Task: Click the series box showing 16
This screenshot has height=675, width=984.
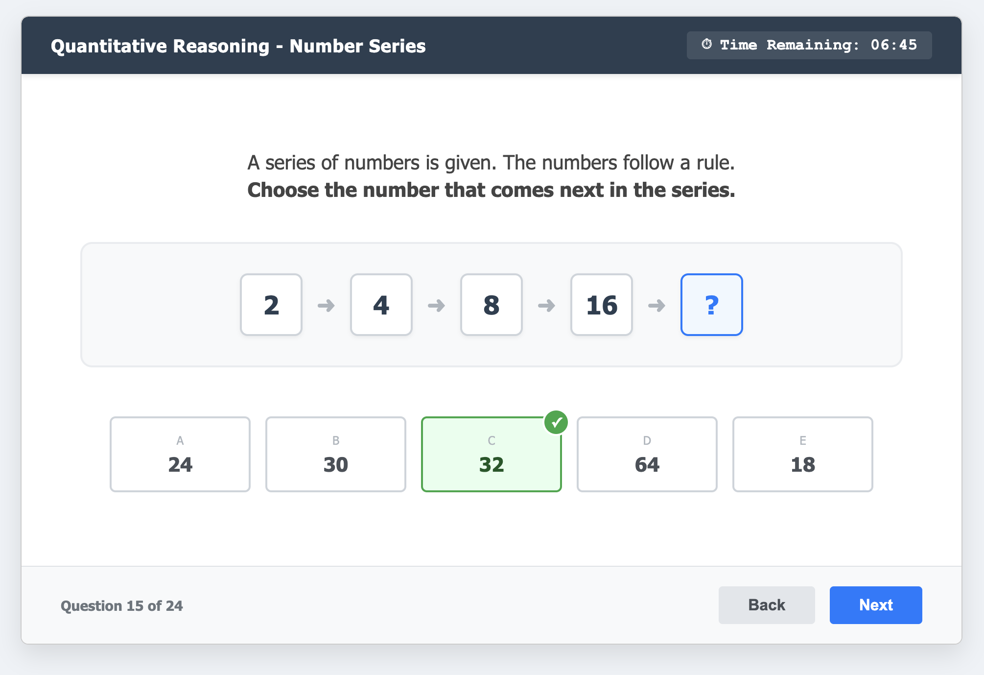Action: [602, 305]
